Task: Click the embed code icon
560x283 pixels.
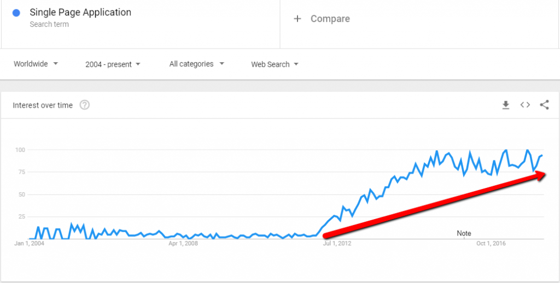Action: [x=525, y=105]
